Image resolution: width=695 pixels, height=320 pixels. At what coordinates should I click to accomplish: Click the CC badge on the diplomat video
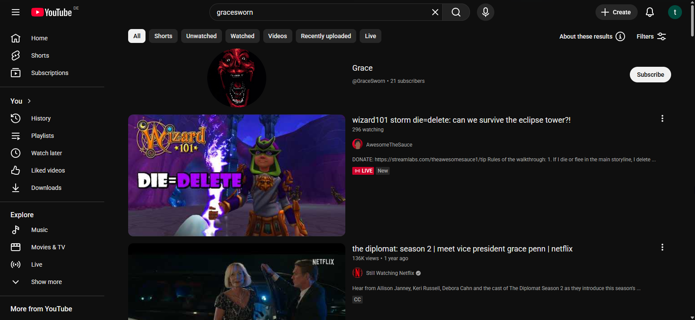357,300
